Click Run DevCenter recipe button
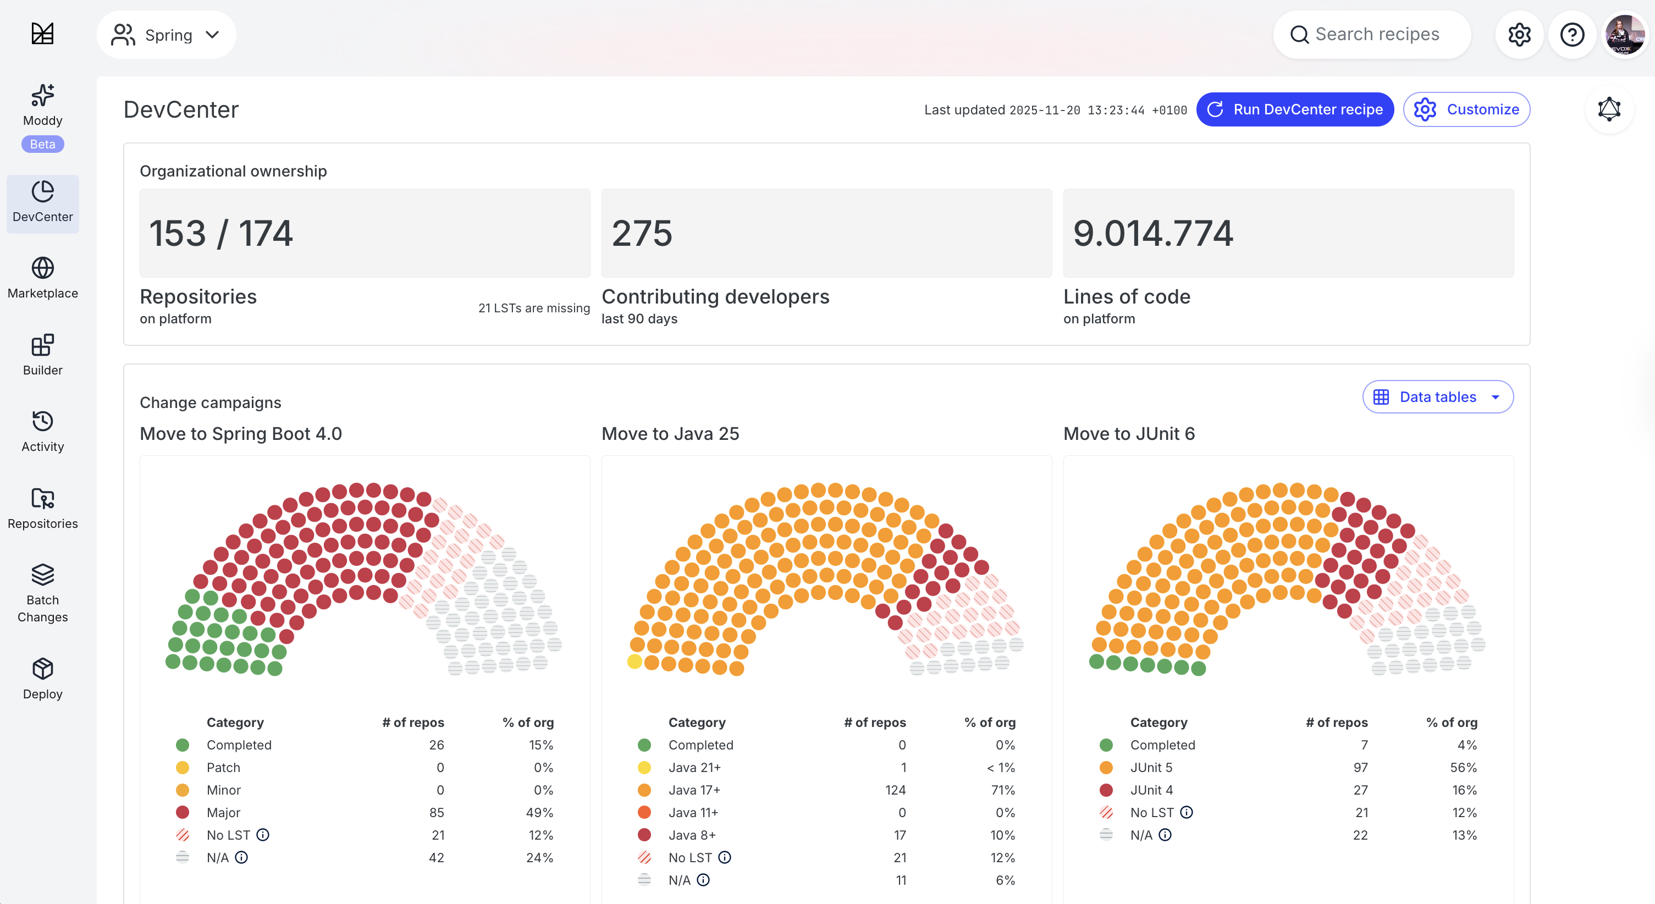Image resolution: width=1655 pixels, height=904 pixels. coord(1294,109)
